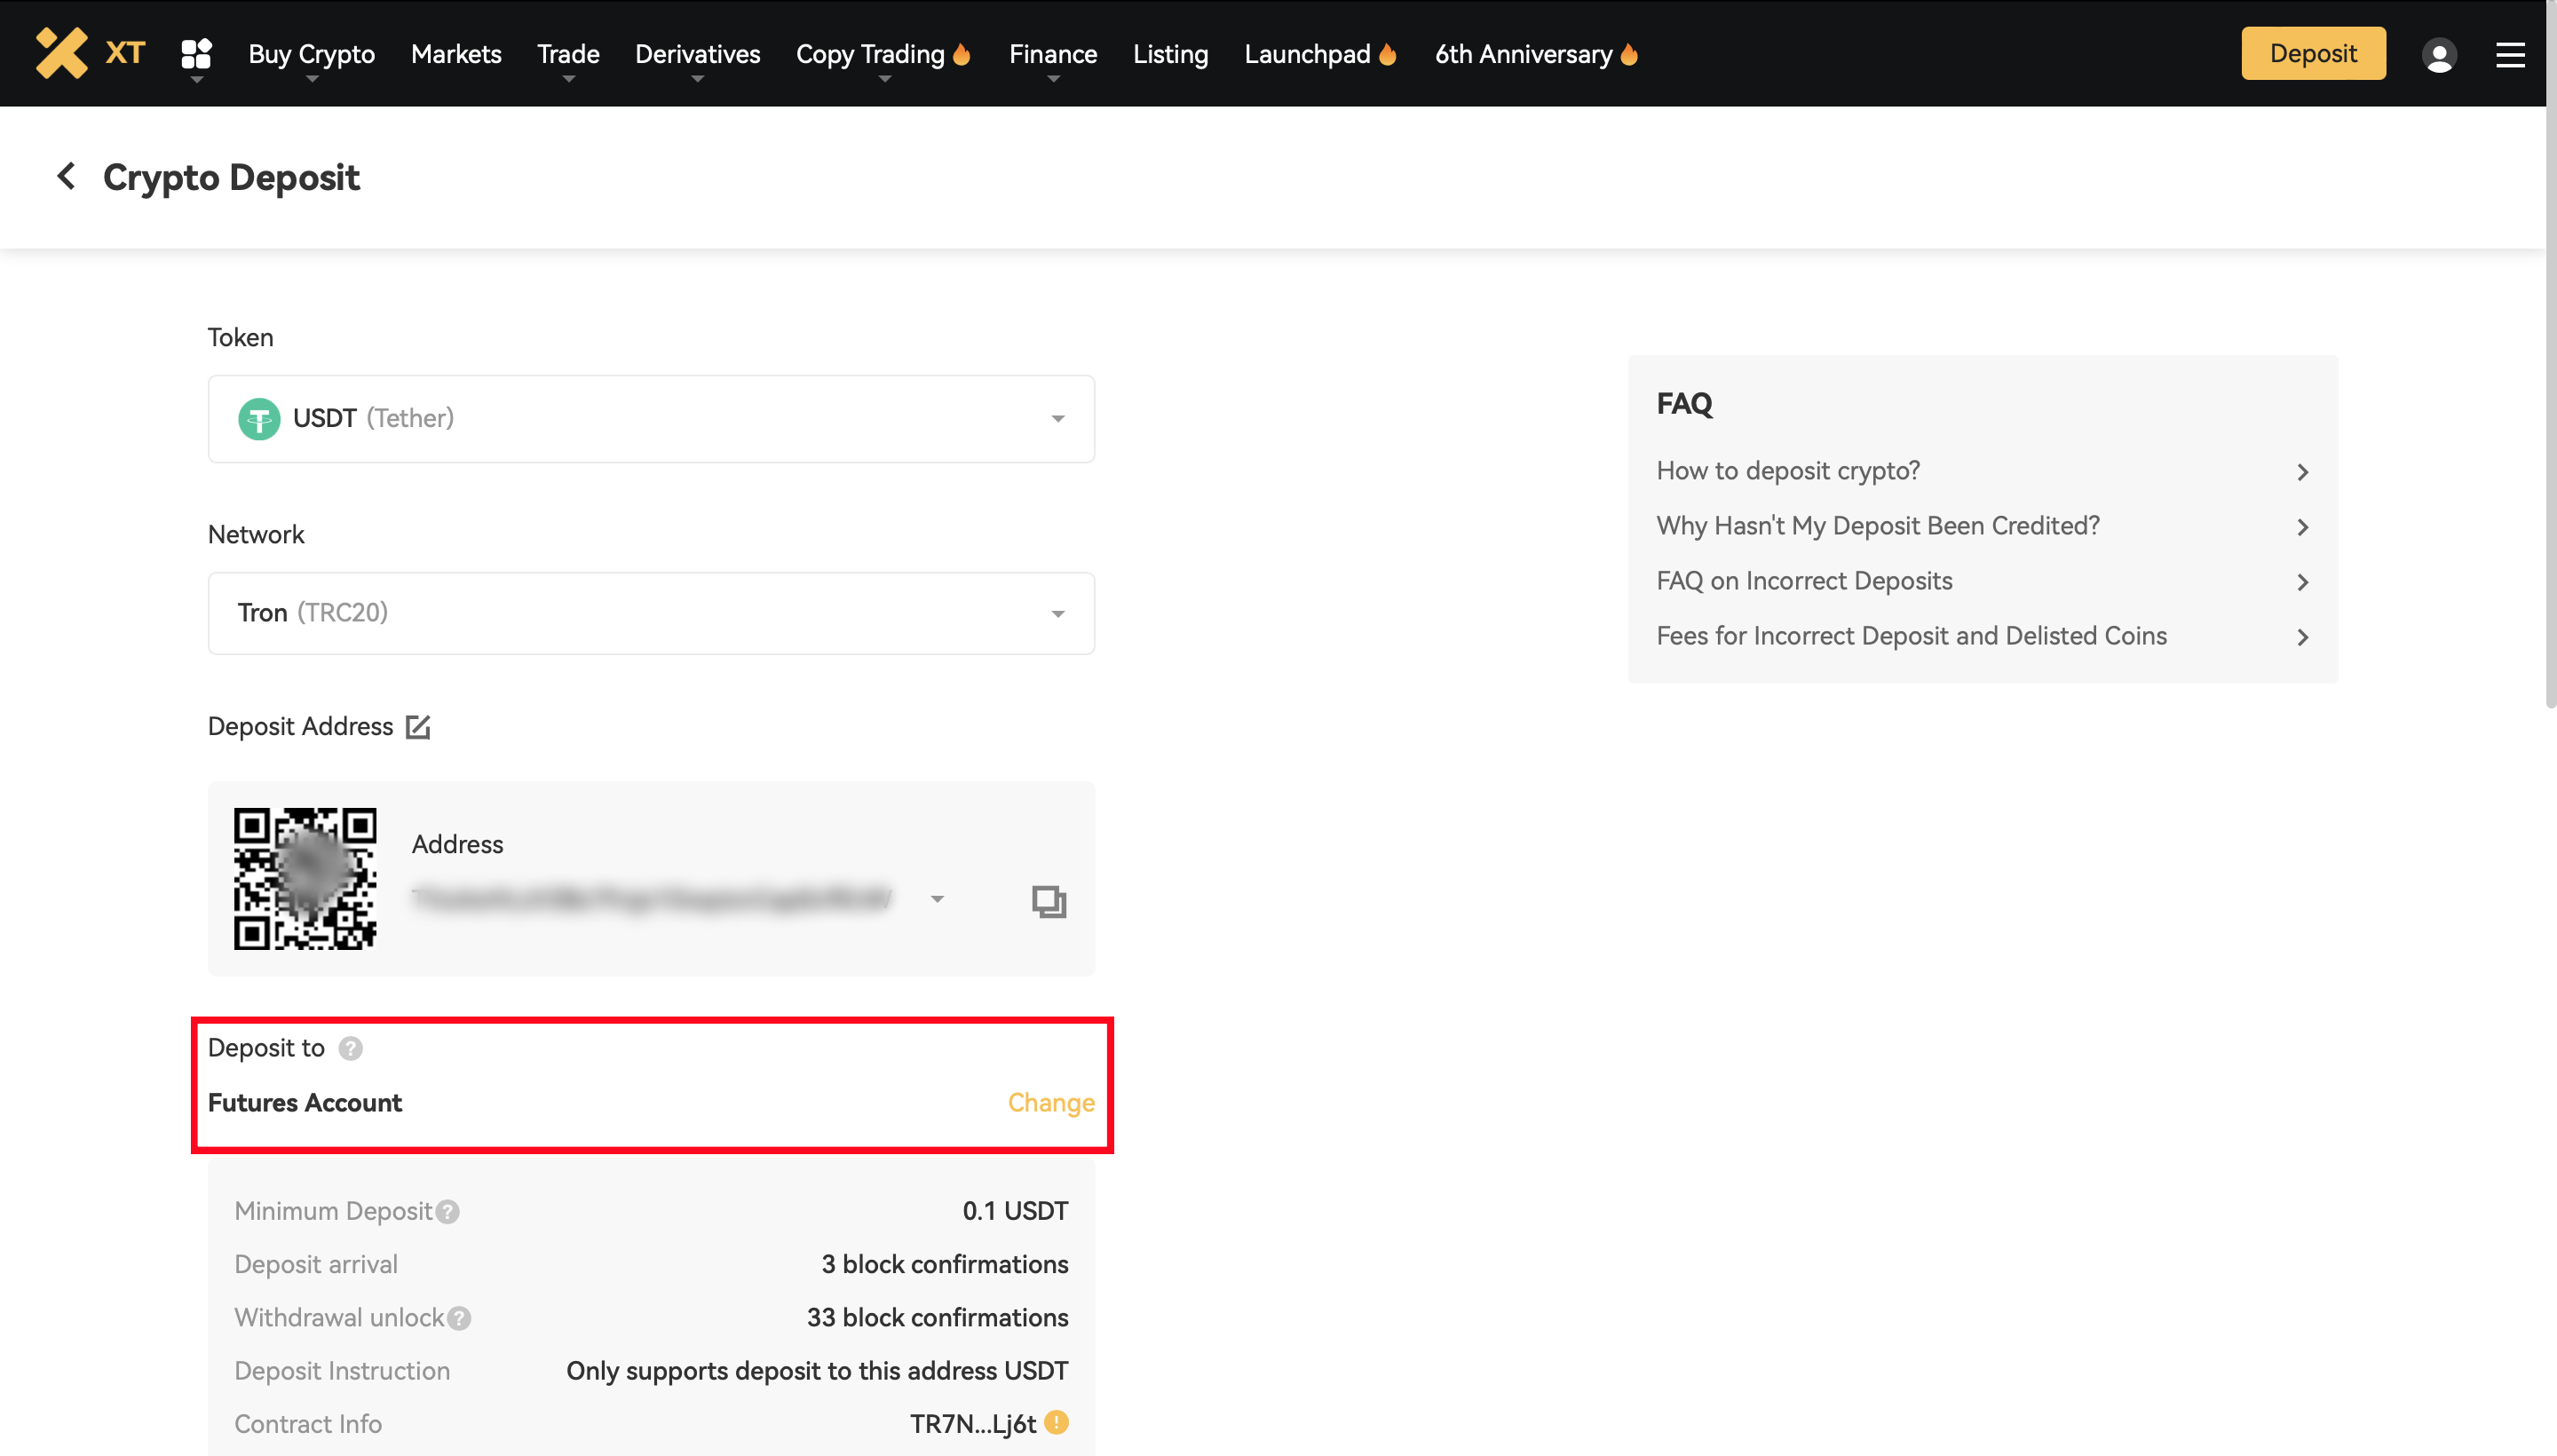Click the help icon beside Minimum Deposit
The image size is (2557, 1456).
coord(448,1211)
